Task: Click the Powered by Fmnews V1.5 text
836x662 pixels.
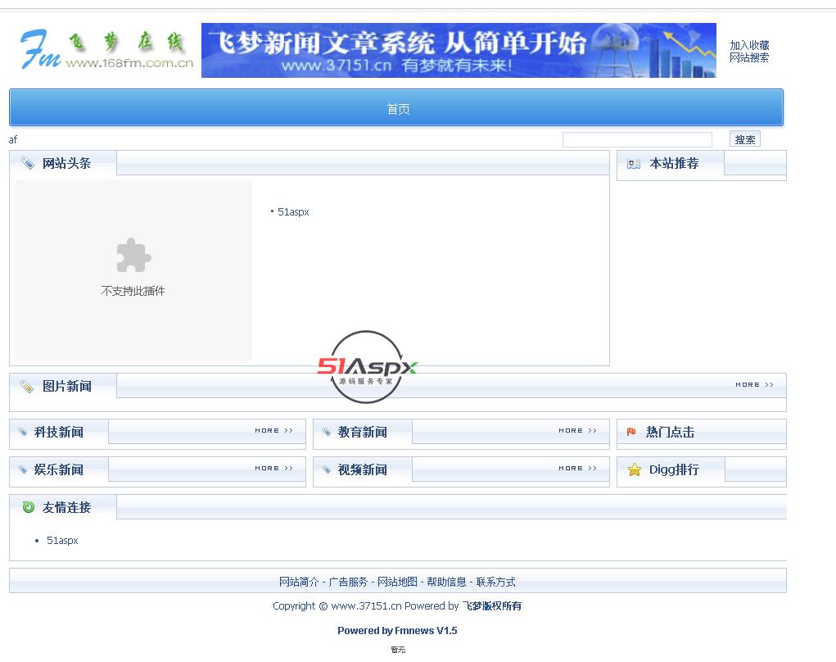Action: 397,631
